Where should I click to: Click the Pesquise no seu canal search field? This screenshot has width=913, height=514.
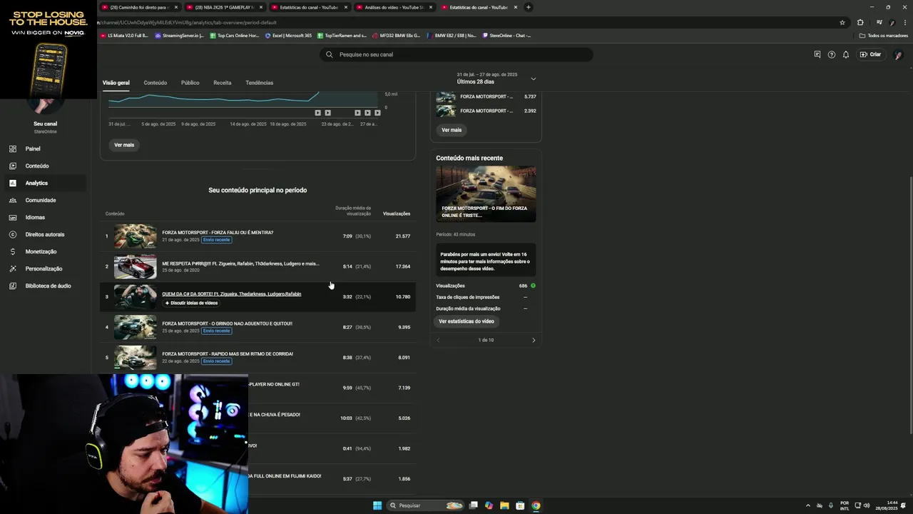456,54
